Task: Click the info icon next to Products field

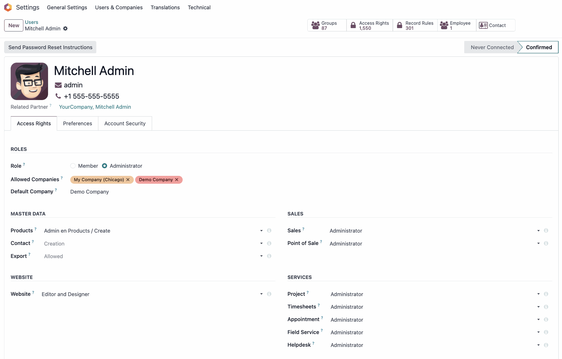Action: pyautogui.click(x=269, y=231)
